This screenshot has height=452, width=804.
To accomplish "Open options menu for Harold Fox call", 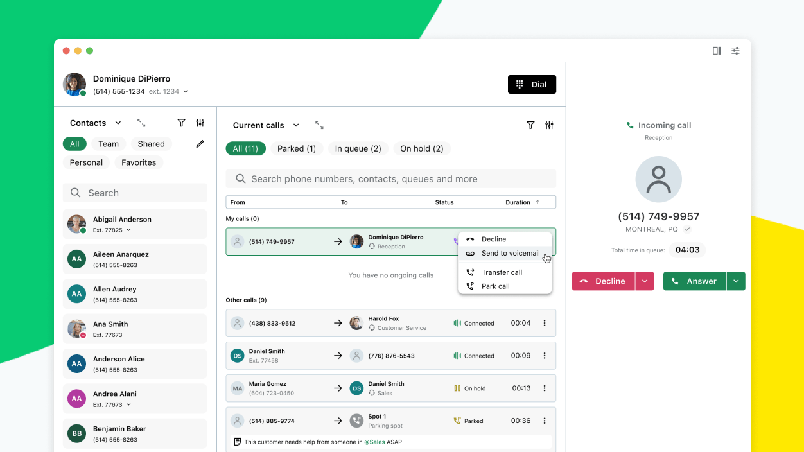I will (x=545, y=323).
